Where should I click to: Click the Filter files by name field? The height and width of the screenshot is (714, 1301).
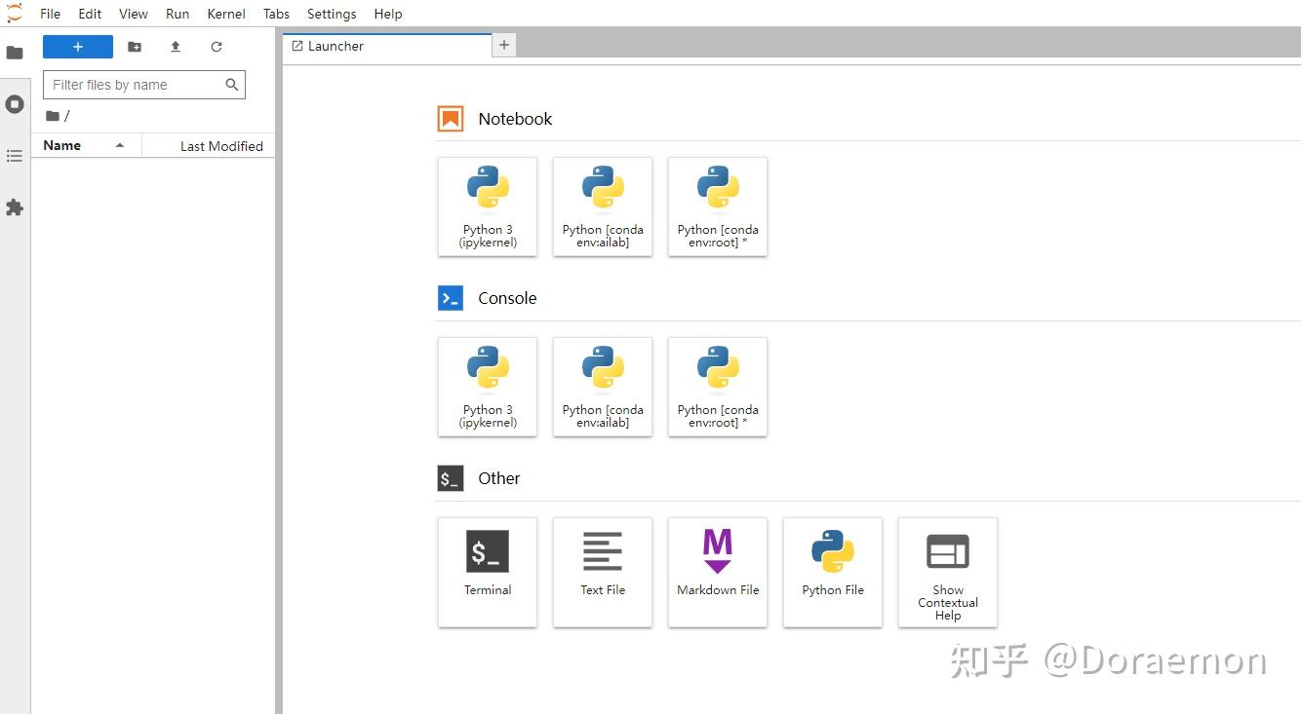coord(135,85)
